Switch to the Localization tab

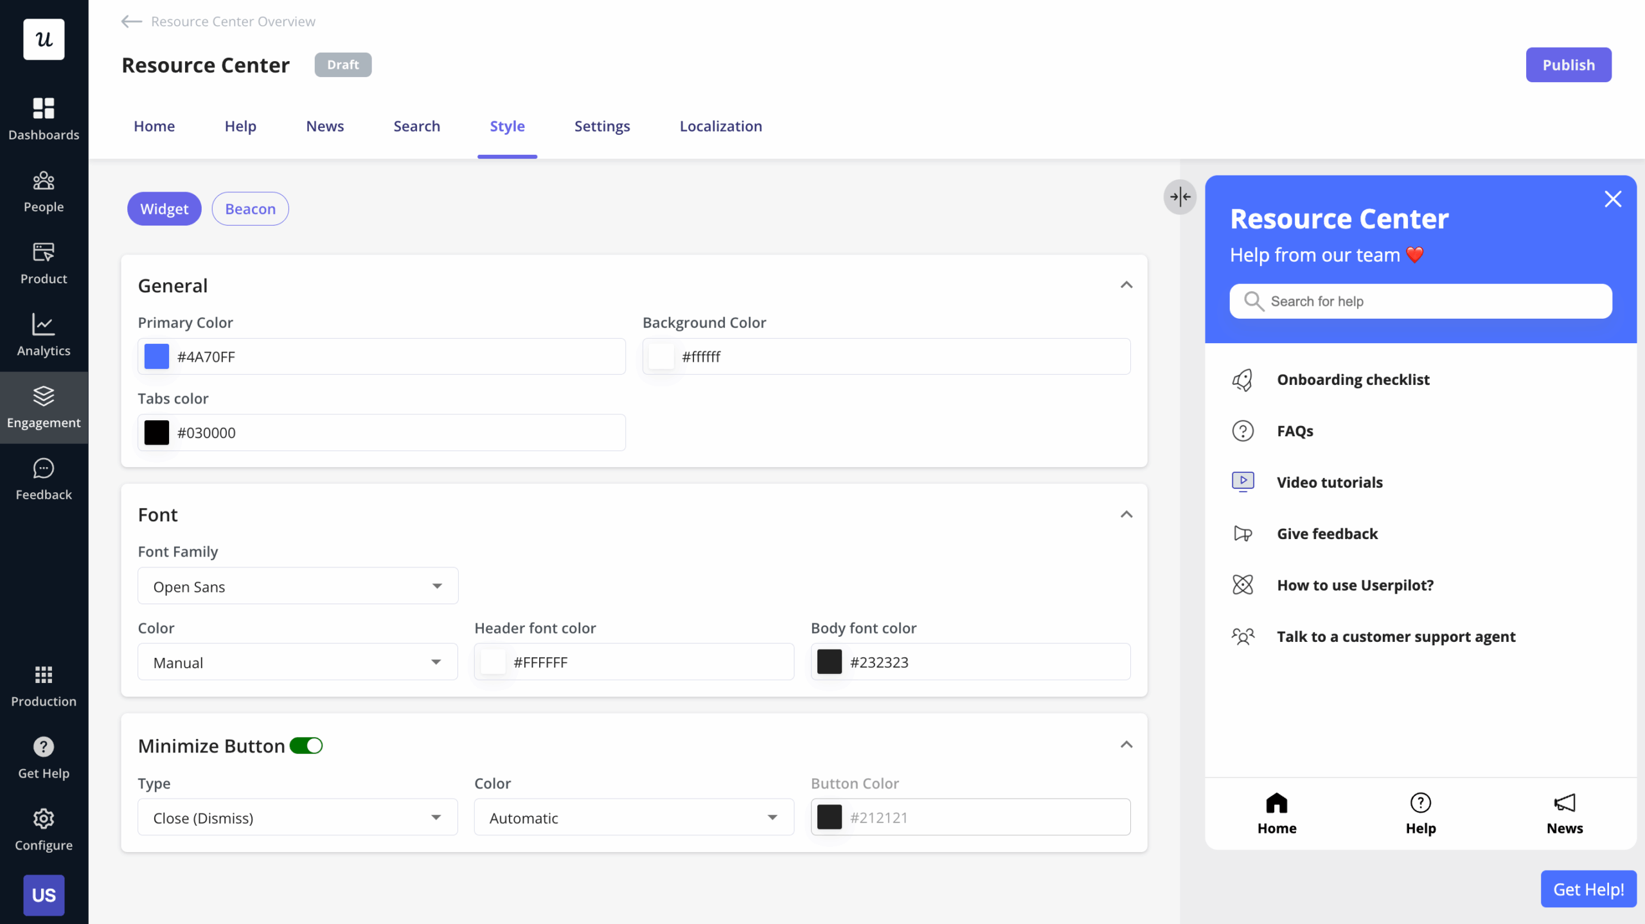(x=720, y=126)
